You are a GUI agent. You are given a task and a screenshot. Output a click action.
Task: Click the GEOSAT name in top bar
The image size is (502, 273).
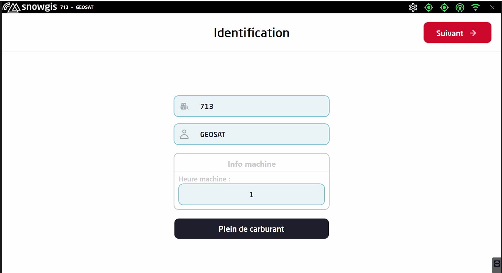pos(85,7)
